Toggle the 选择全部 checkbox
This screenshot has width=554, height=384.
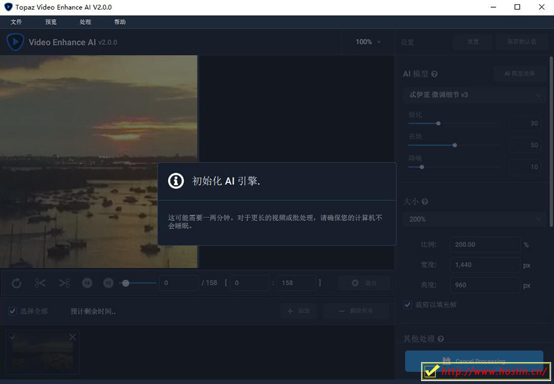tap(13, 311)
